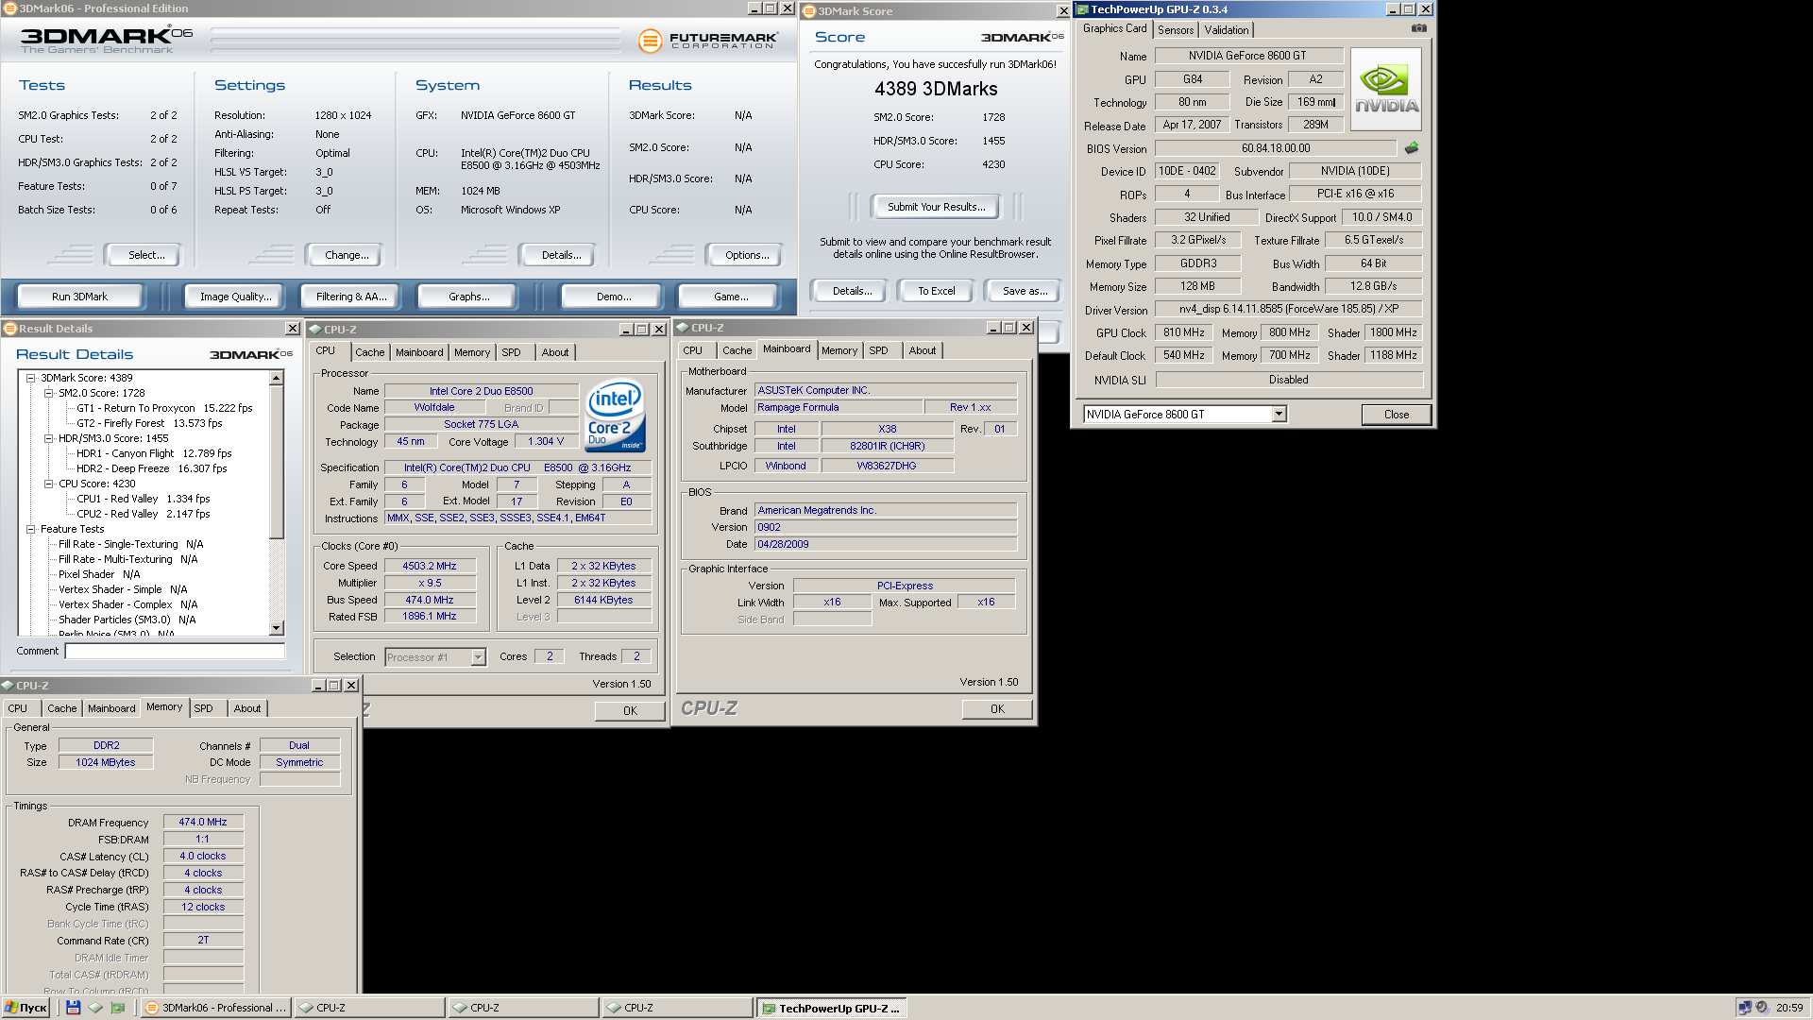Open Image Quality settings
Image resolution: width=1813 pixels, height=1020 pixels.
click(x=236, y=297)
